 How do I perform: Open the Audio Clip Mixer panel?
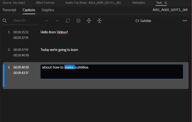coord(93,3)
